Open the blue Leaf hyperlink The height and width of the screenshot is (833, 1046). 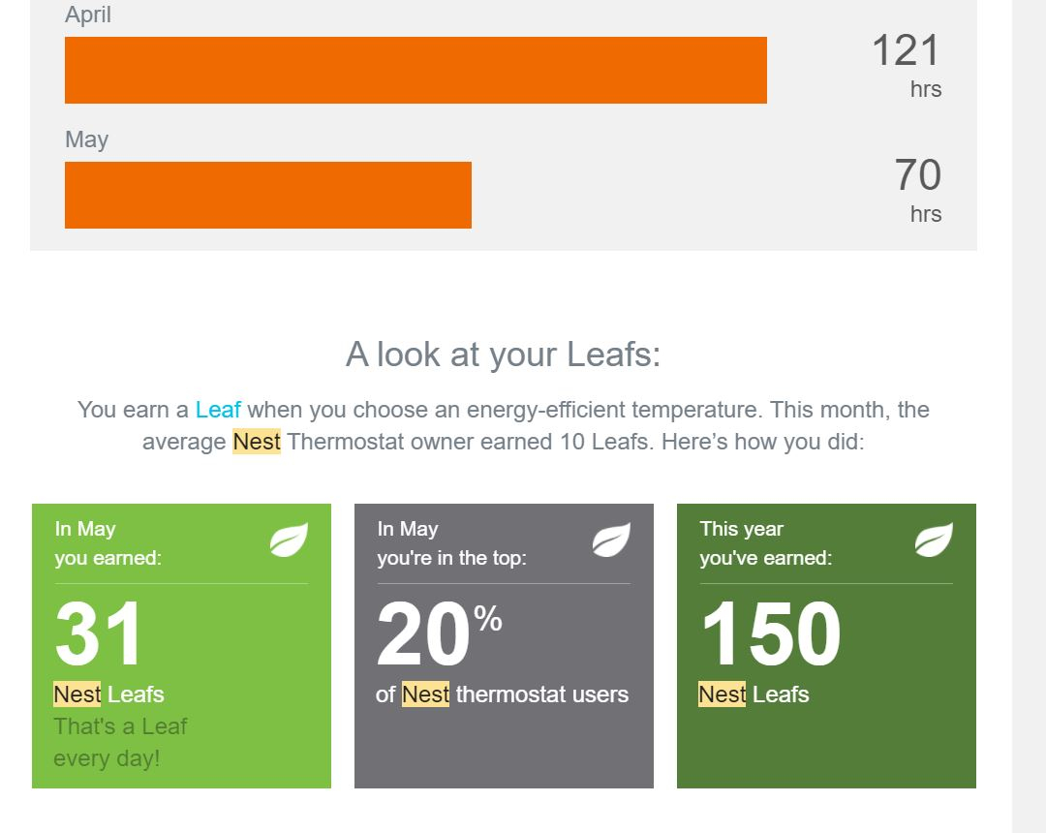coord(218,410)
